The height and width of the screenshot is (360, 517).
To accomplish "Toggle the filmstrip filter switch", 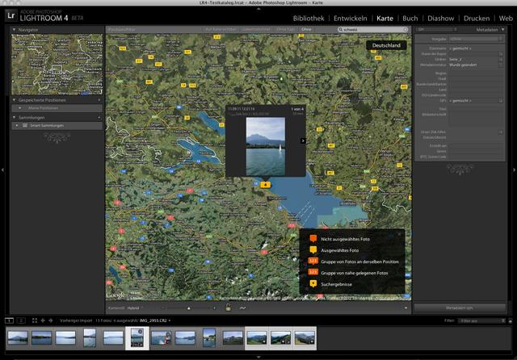I will pos(511,320).
